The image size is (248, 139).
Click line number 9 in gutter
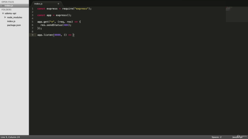click(x=33, y=35)
